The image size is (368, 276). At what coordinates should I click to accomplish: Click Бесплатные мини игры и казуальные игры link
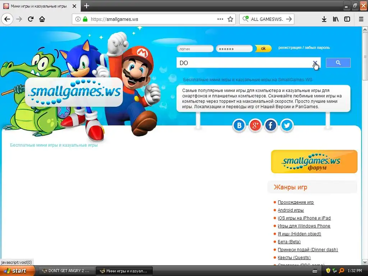tap(54, 145)
